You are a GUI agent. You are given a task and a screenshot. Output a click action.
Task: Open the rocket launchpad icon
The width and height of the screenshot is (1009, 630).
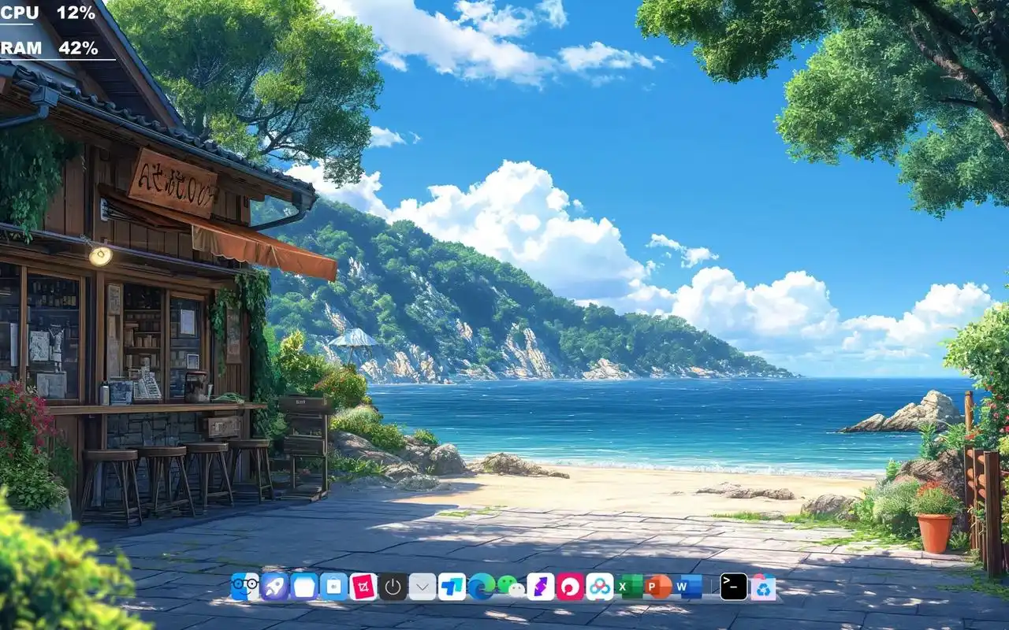pos(274,587)
